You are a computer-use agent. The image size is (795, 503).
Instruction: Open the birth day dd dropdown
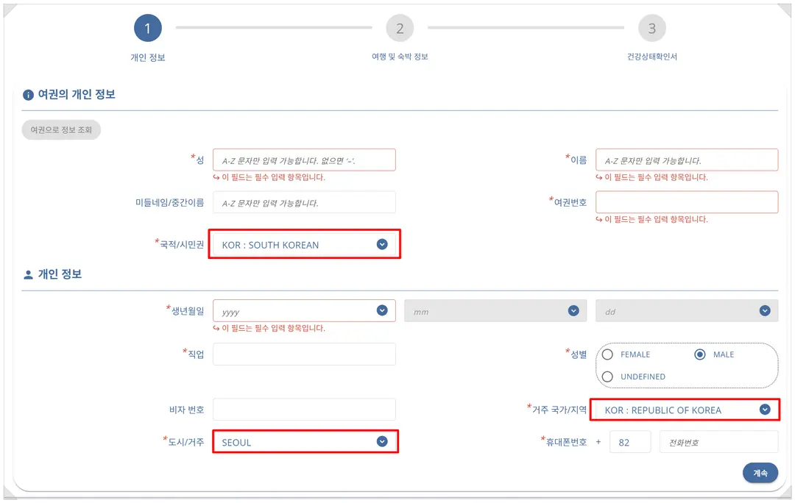[765, 310]
